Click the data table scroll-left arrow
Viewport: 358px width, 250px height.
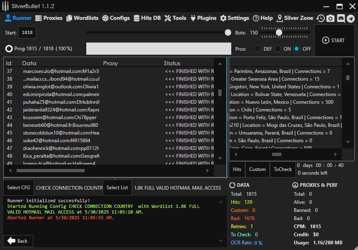pos(10,171)
